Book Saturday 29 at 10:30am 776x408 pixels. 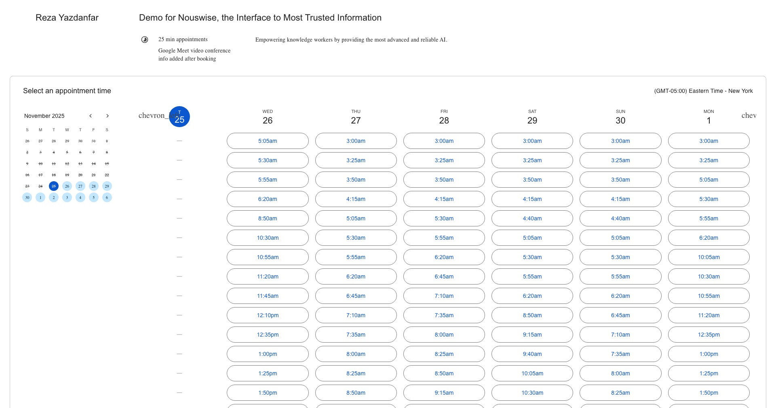tap(532, 393)
